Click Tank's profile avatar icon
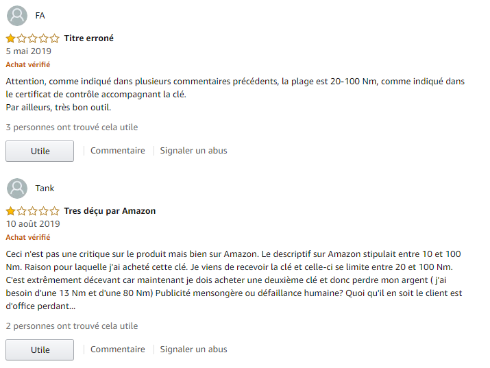This screenshot has width=490, height=368. pos(17,188)
